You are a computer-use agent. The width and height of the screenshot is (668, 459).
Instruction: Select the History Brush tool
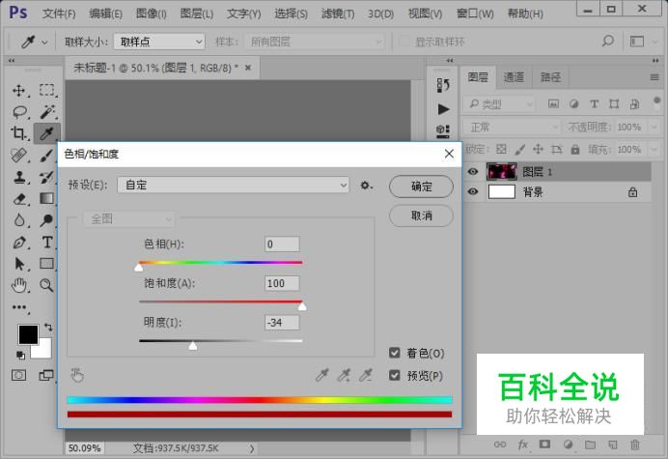tap(46, 177)
